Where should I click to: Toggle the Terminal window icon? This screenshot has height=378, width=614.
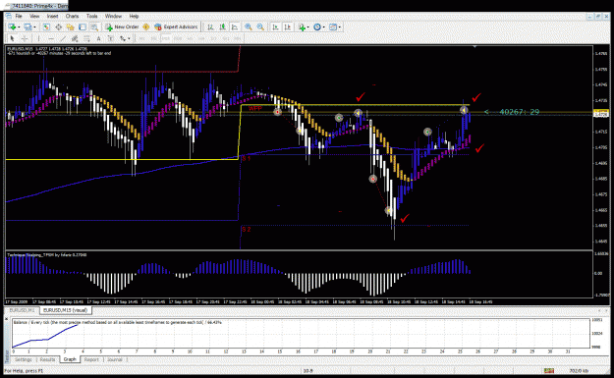click(x=83, y=27)
